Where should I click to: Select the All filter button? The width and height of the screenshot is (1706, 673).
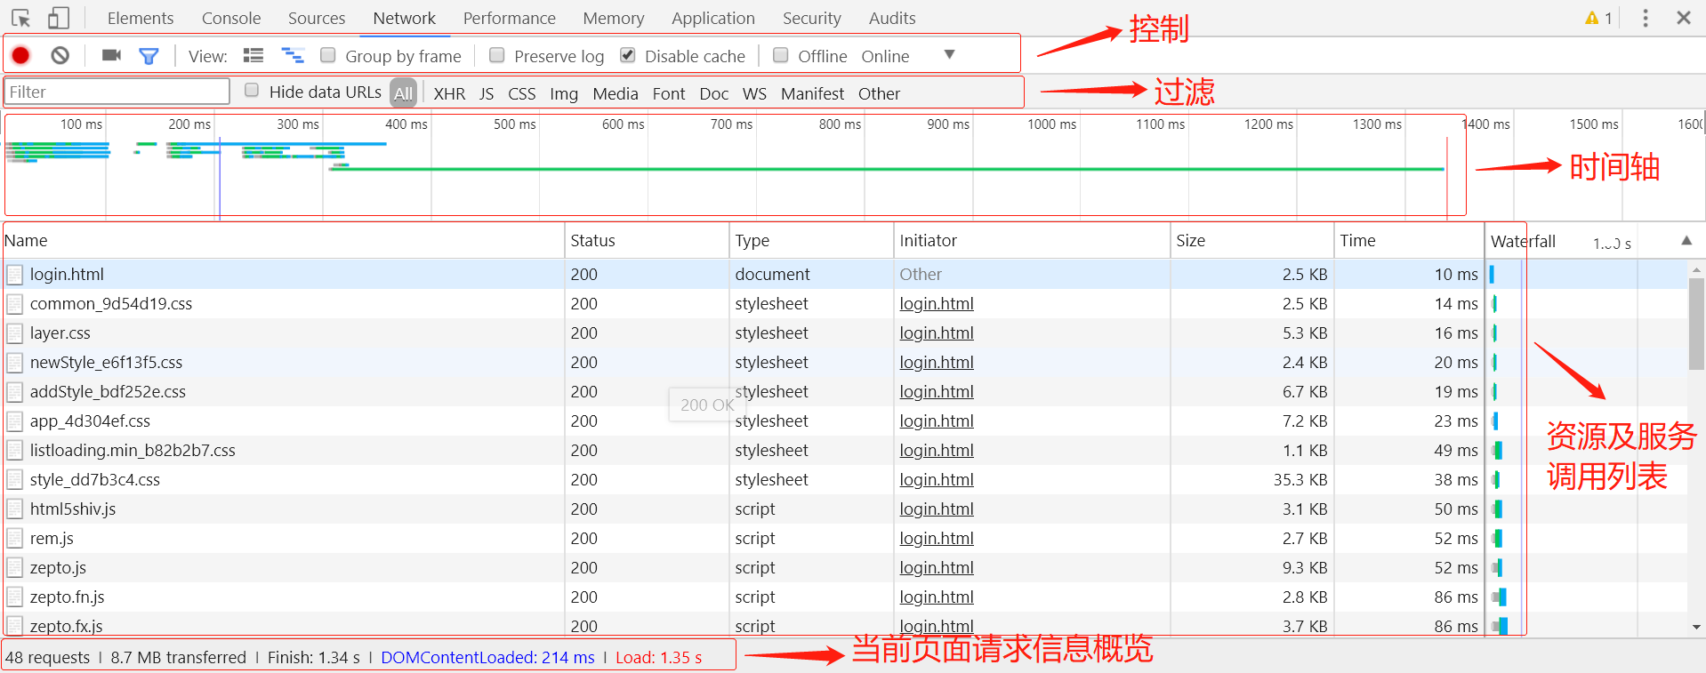(404, 93)
